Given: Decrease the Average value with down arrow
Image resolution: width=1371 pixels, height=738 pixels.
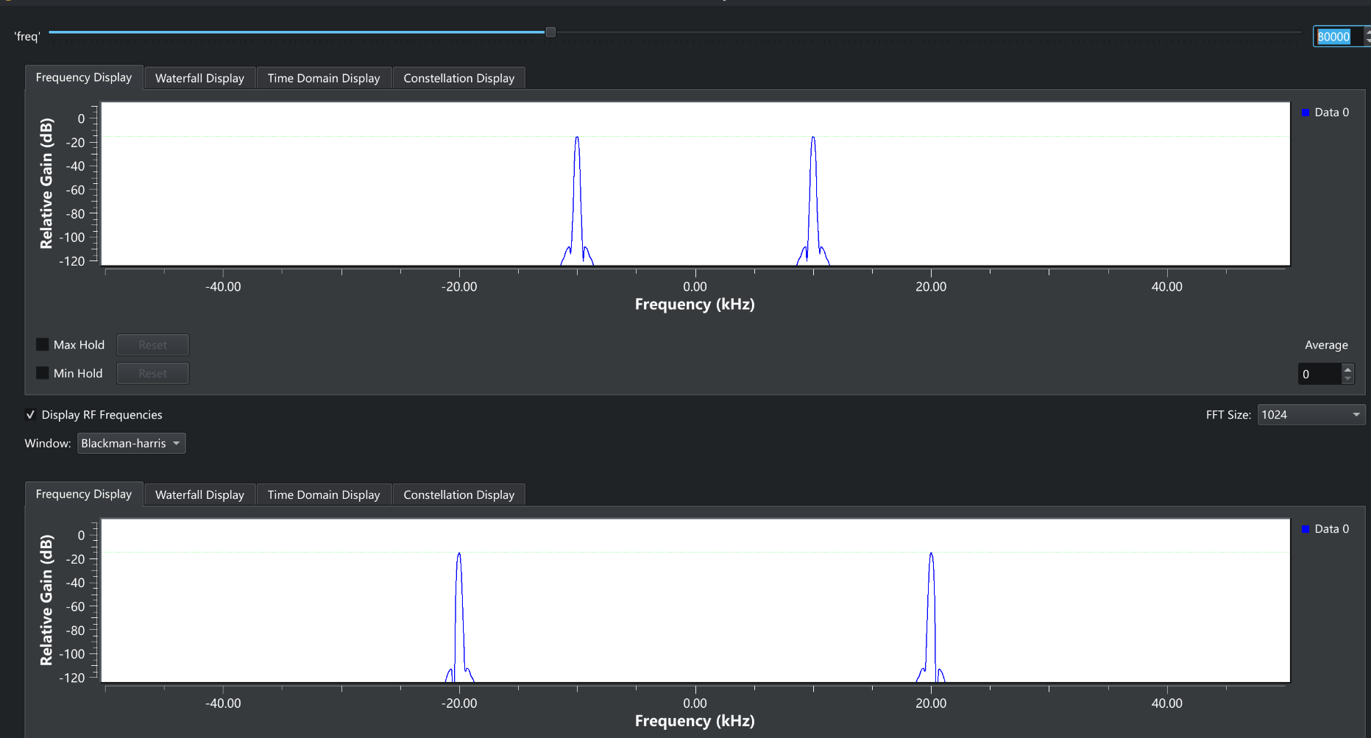Looking at the screenshot, I should [x=1347, y=379].
